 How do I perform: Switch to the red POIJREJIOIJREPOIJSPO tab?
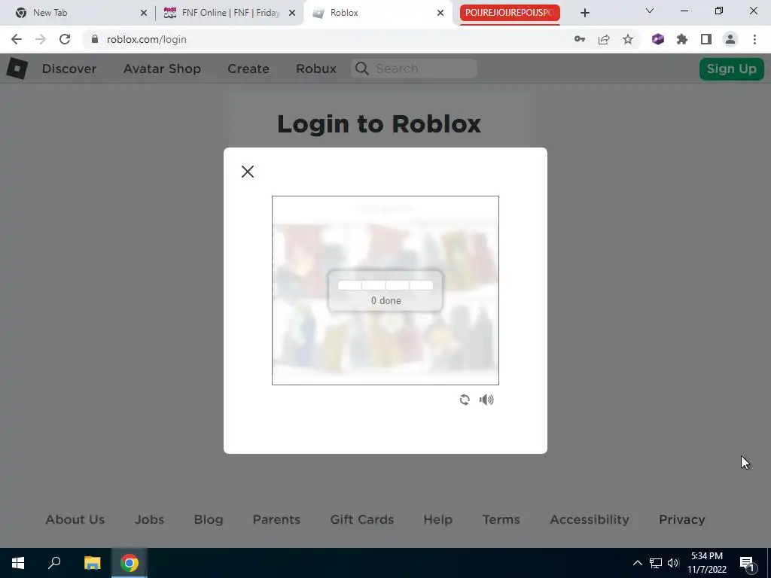coord(510,13)
